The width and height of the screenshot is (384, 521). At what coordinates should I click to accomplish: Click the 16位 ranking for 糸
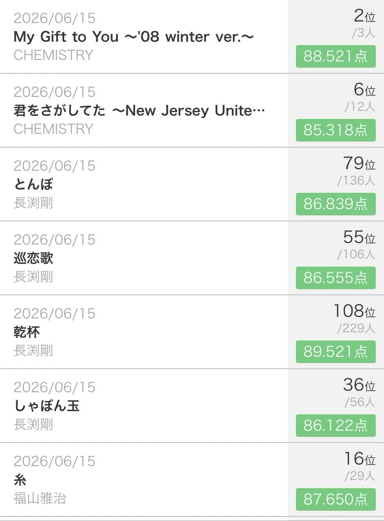pos(360,459)
